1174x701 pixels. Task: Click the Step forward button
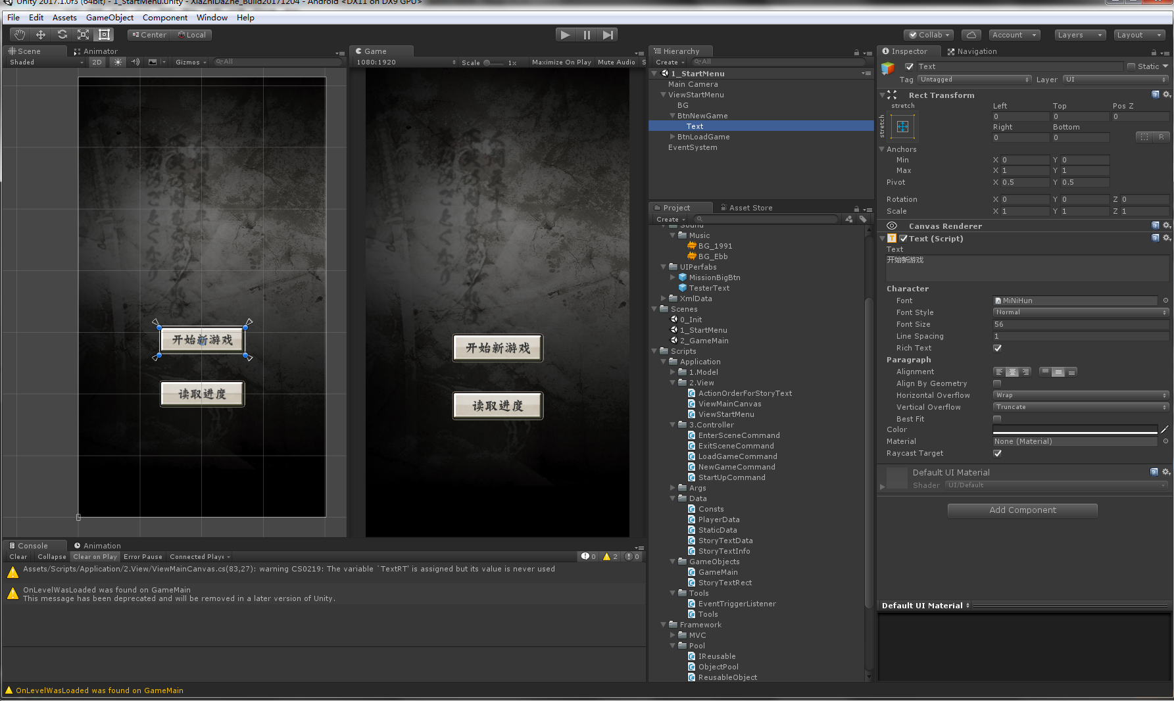[x=608, y=35]
